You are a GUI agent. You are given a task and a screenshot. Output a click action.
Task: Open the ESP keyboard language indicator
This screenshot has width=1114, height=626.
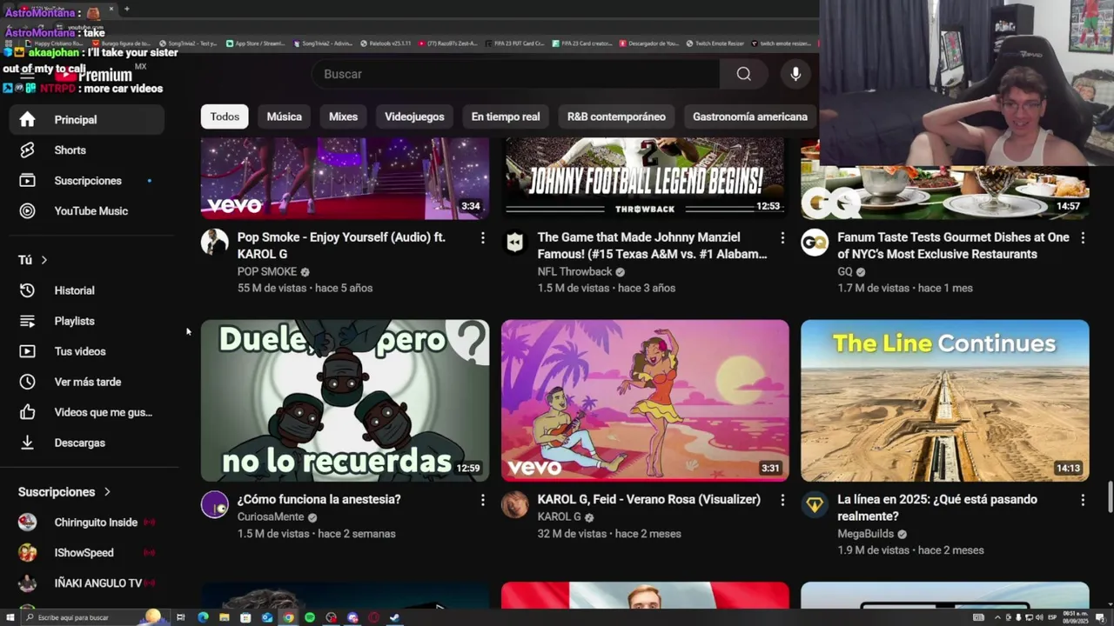pyautogui.click(x=1052, y=617)
